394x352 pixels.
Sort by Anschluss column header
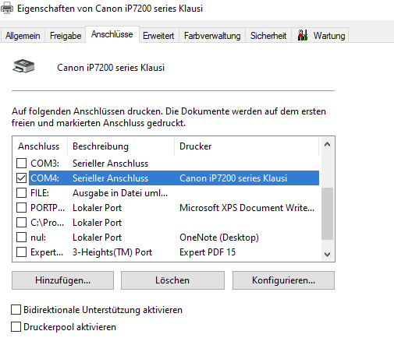[40, 146]
